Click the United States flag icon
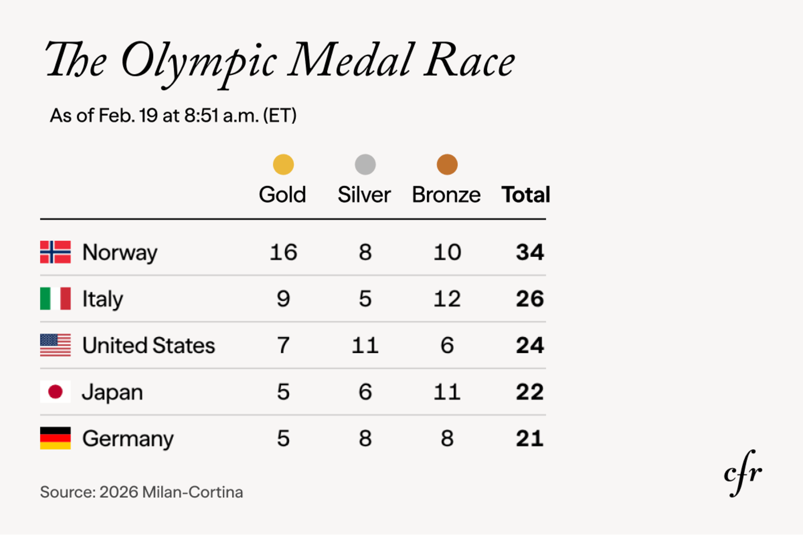Viewport: 803px width, 535px height. point(55,345)
